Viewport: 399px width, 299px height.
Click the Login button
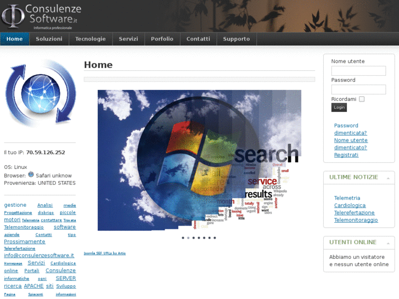[339, 108]
